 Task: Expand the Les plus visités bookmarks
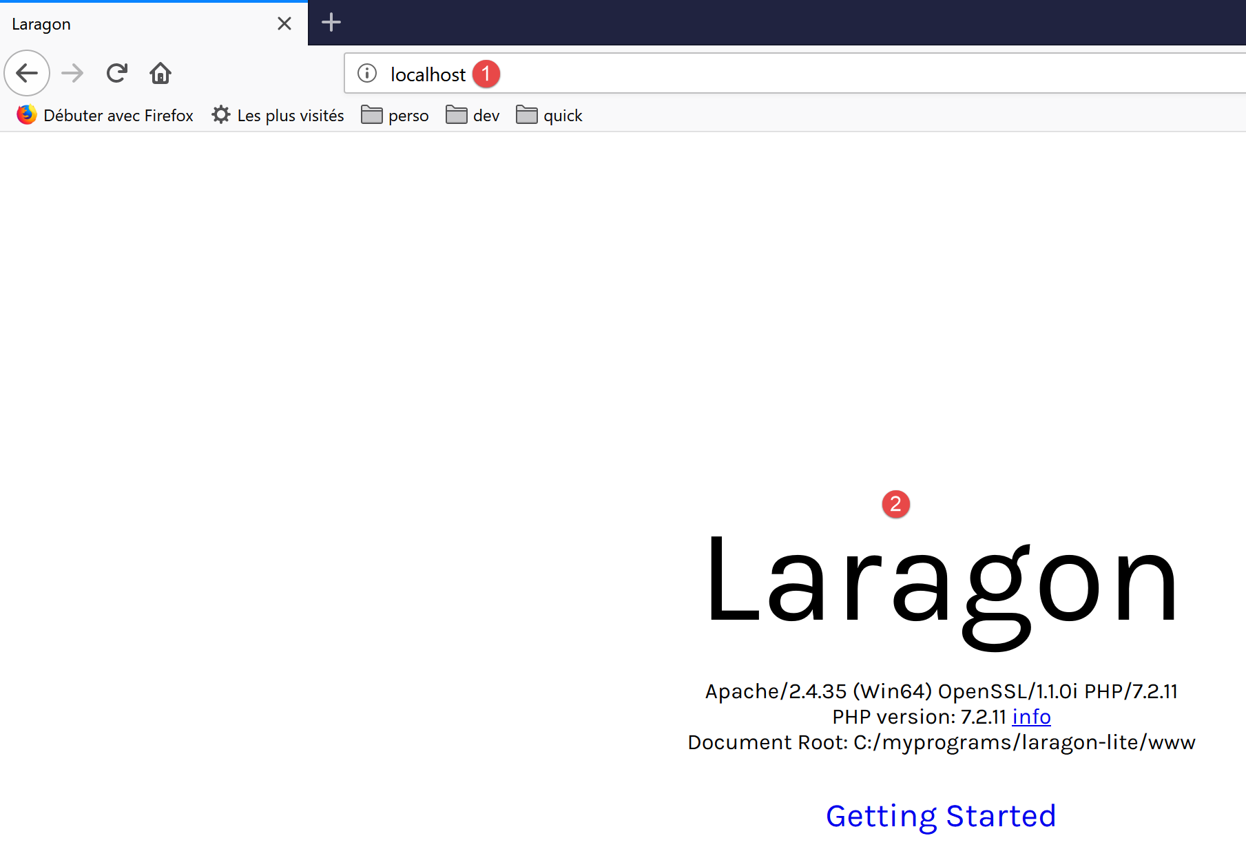pos(278,115)
